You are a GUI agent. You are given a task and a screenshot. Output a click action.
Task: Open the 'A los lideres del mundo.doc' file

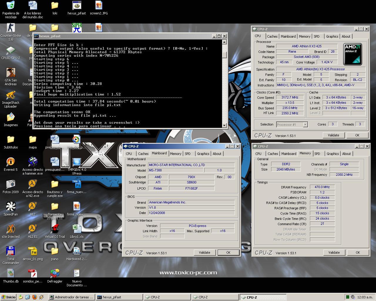pyautogui.click(x=33, y=10)
